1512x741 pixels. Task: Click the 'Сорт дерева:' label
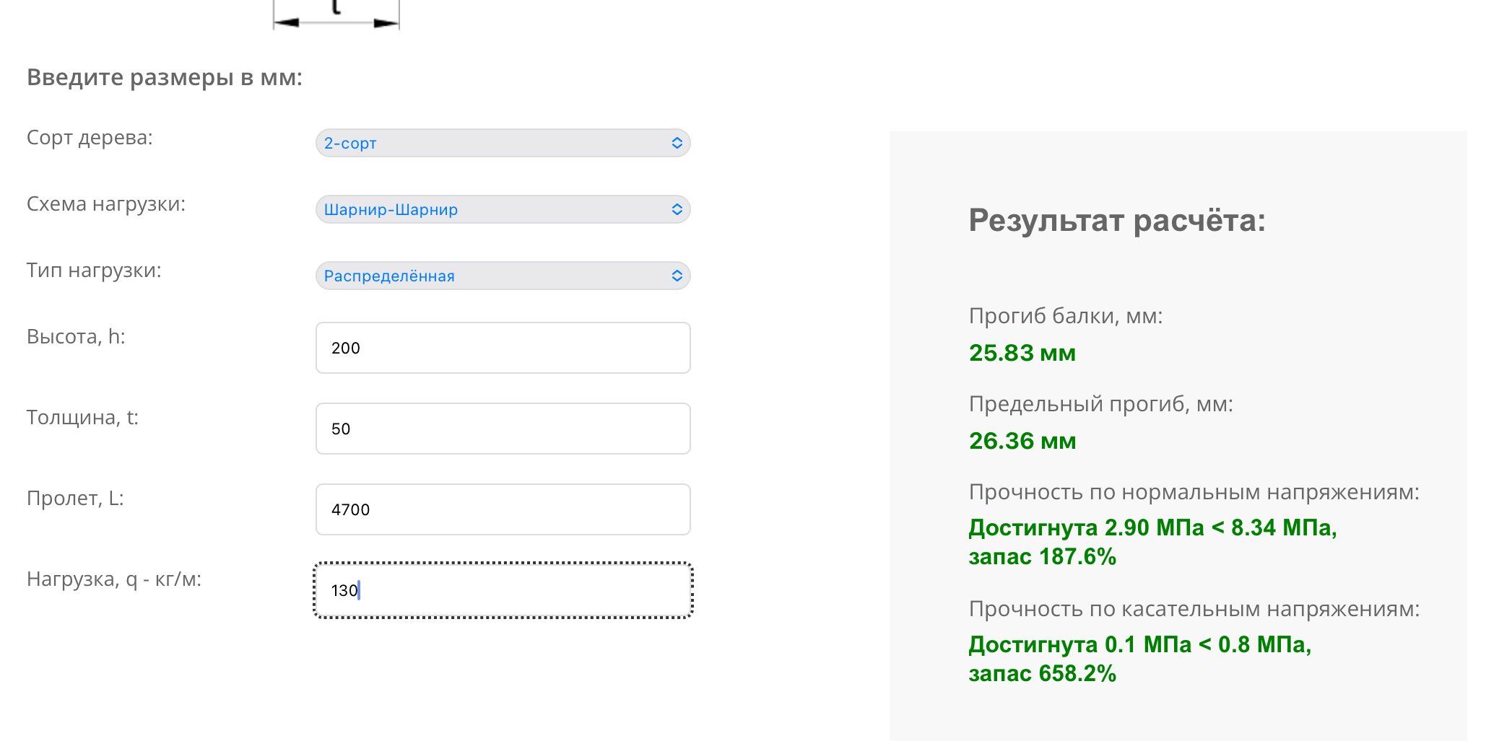tap(90, 138)
